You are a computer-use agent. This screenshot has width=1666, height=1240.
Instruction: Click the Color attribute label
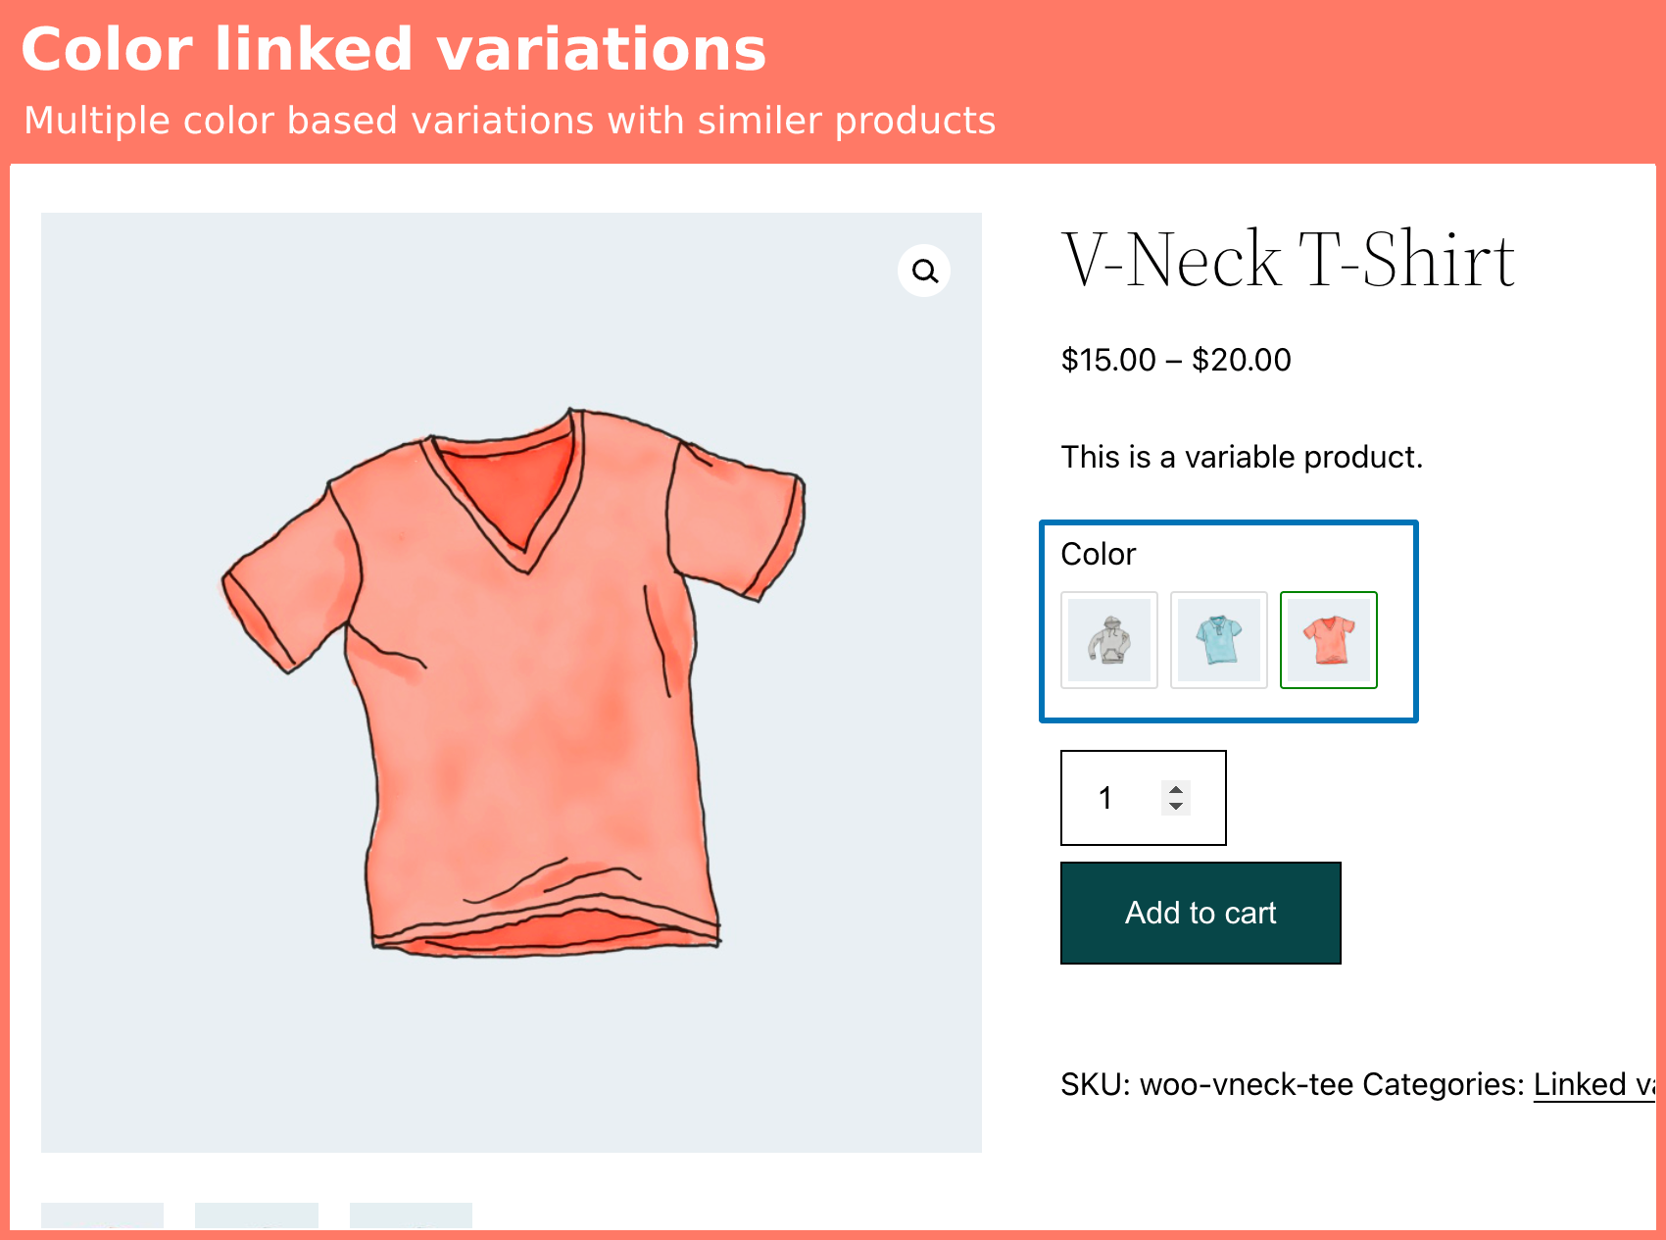(1099, 554)
